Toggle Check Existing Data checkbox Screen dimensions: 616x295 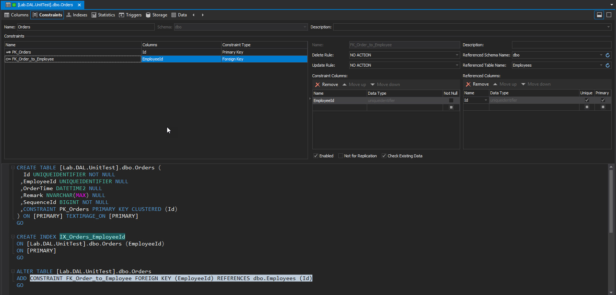384,156
